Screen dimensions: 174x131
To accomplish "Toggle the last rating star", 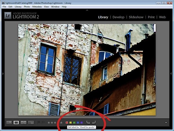I will 61,123.
